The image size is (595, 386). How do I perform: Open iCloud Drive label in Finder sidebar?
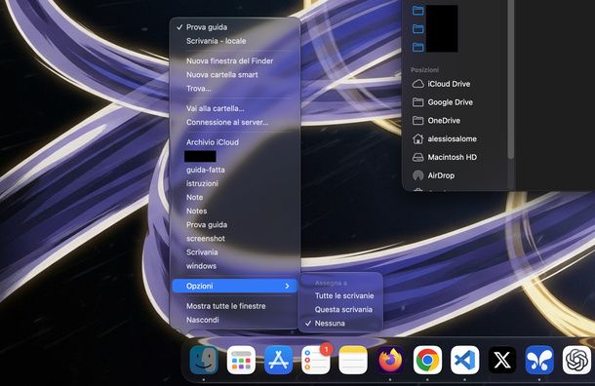pos(449,84)
